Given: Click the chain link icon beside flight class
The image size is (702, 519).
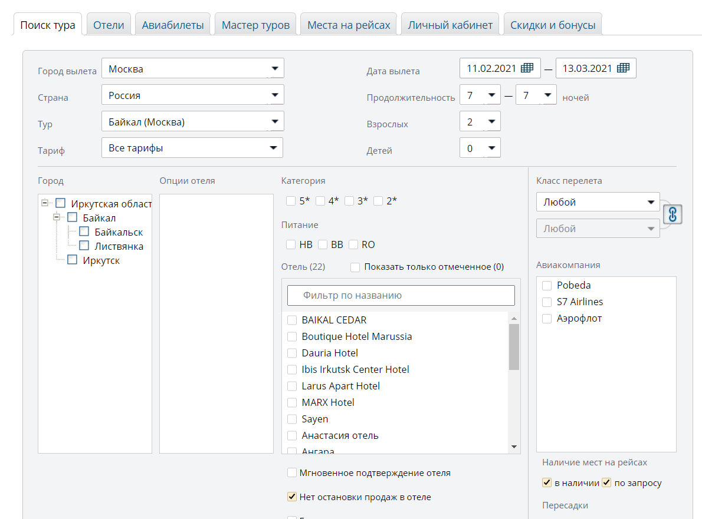Looking at the screenshot, I should click(x=673, y=214).
